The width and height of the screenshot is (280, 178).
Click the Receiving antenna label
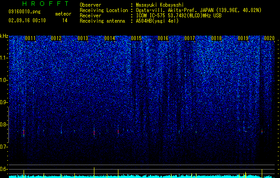[x=102, y=21]
